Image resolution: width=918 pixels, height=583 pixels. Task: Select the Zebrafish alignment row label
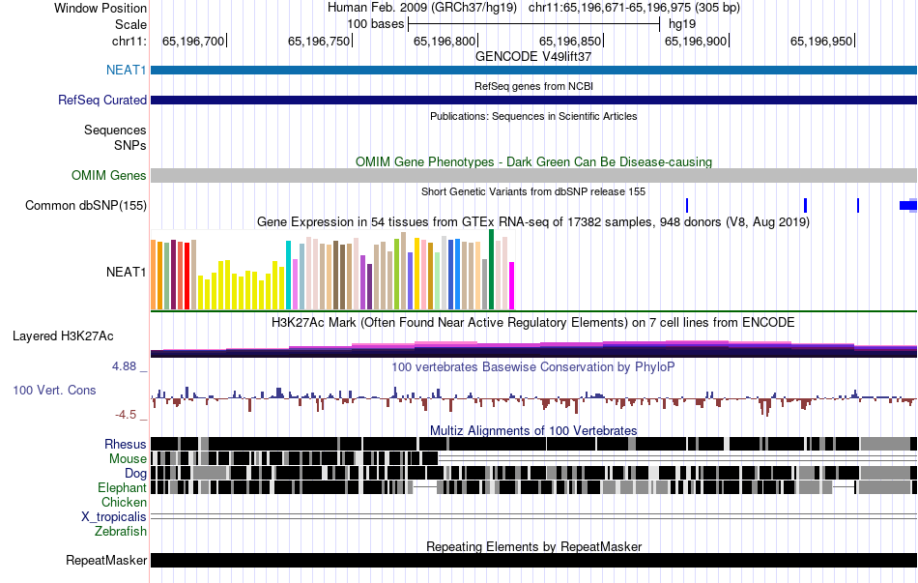tap(121, 532)
